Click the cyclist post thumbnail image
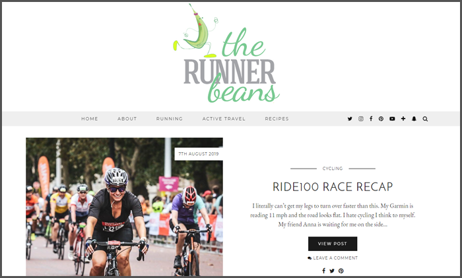462x278 pixels. (x=124, y=207)
